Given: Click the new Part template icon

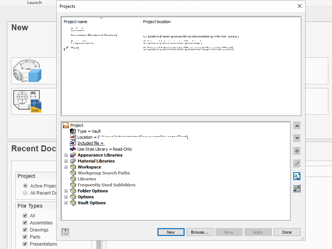Looking at the screenshot, I should pyautogui.click(x=27, y=71).
